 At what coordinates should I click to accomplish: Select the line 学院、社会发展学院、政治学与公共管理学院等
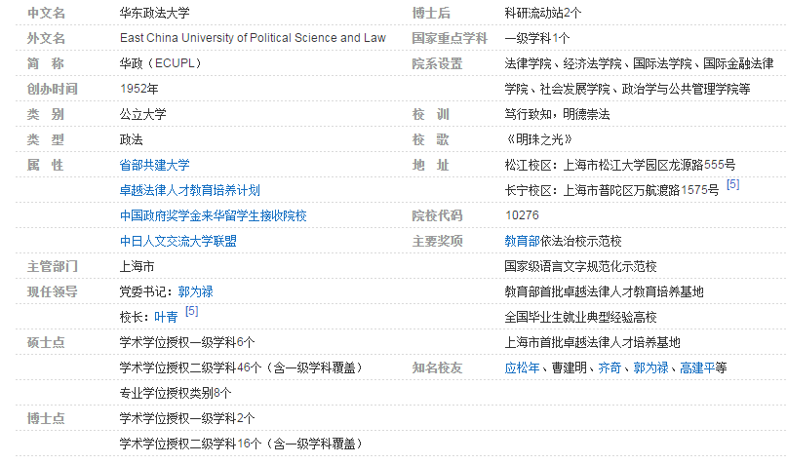coord(627,89)
